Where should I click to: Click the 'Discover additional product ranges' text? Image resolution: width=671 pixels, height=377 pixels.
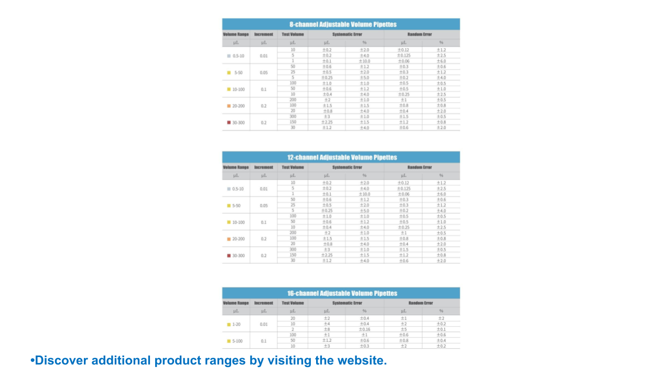210,361
